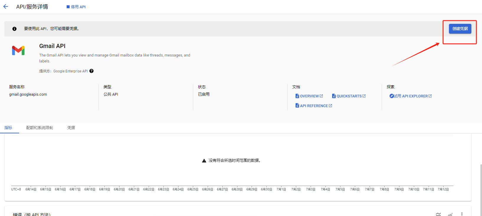This screenshot has width=482, height=216.
Task: Click the 已启用 status value
Action: click(204, 94)
